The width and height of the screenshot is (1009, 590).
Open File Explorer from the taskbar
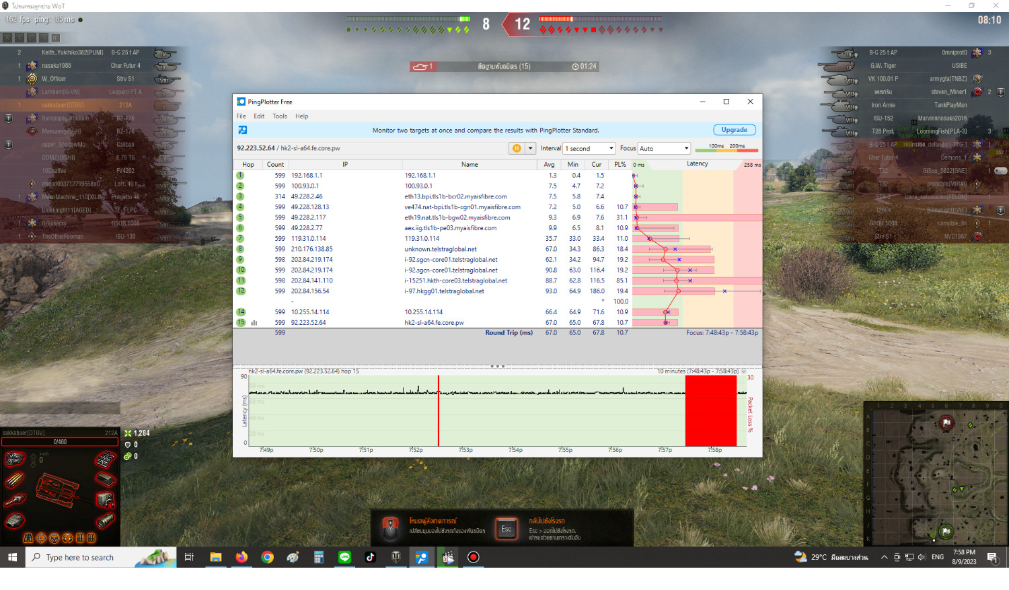click(x=215, y=557)
